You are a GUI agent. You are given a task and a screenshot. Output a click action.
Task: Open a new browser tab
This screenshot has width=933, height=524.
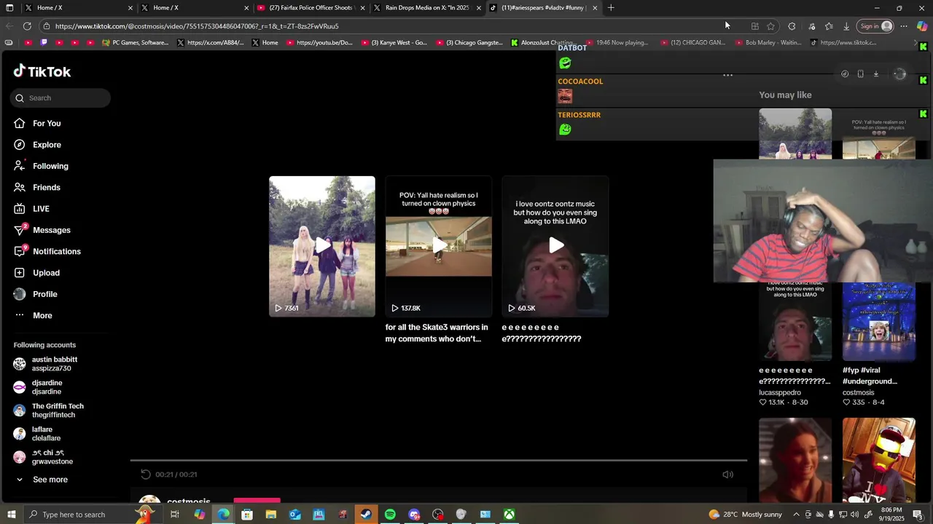click(x=611, y=8)
